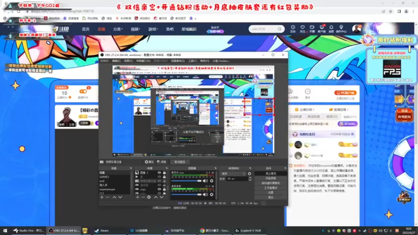Expand the 直播回看 section chevron

click(347, 110)
